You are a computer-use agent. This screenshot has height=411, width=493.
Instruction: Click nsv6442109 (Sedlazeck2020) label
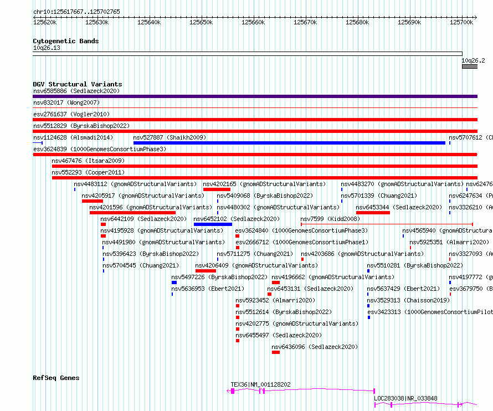(x=143, y=219)
